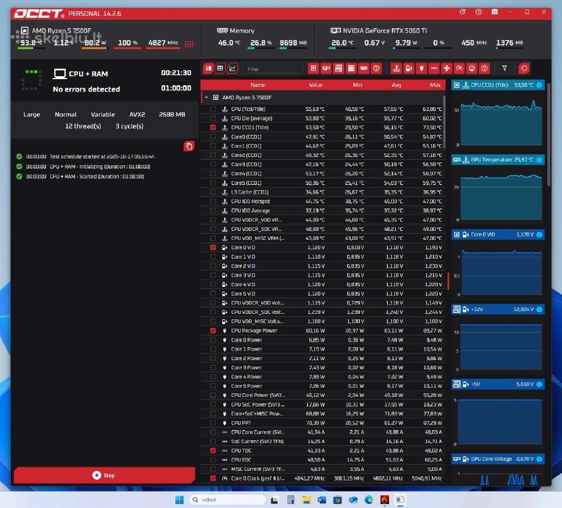This screenshot has width=562, height=508.
Task: Collapse the AMD Ryzen 5 7500F sensor group
Action: click(206, 97)
